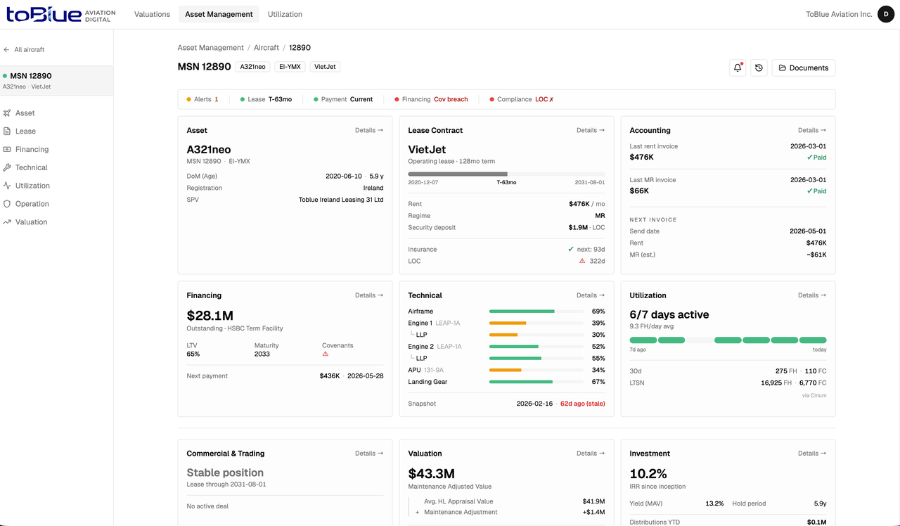Click the Asset plane icon in sidebar

click(7, 113)
